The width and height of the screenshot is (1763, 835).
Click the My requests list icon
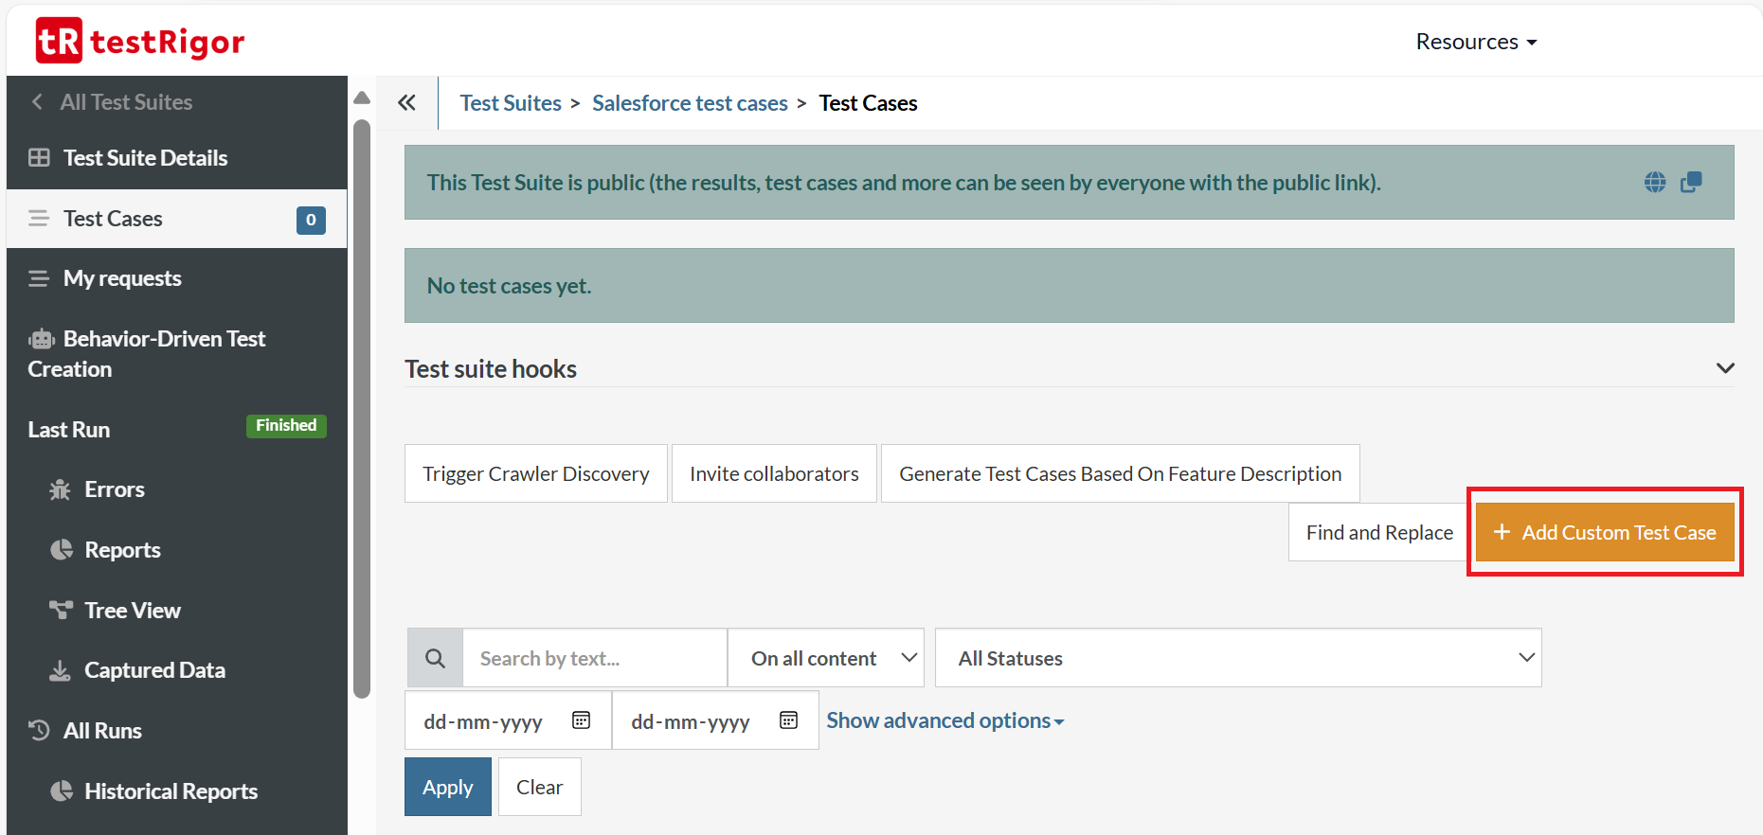pyautogui.click(x=39, y=278)
